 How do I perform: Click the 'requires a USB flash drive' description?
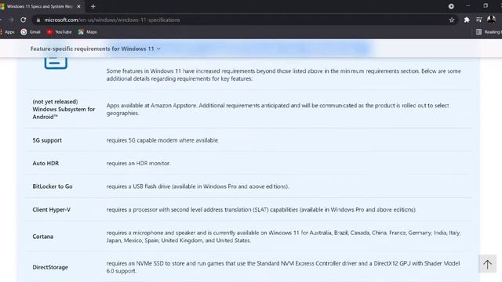(198, 186)
